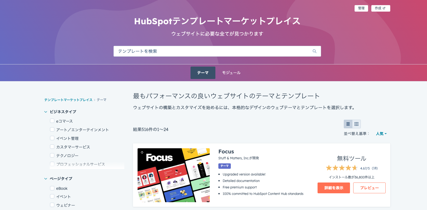This screenshot has height=210, width=427.
Task: Switch to grid view layout
Action: click(356, 124)
